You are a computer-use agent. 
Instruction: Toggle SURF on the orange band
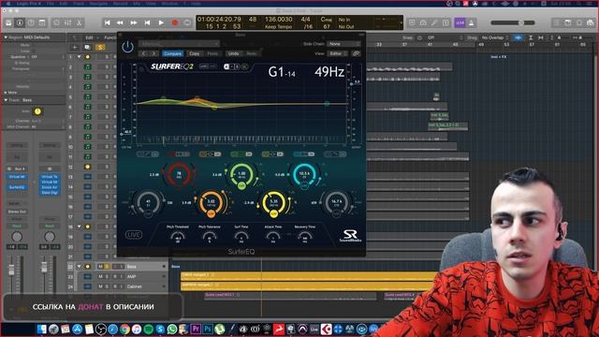pos(211,214)
